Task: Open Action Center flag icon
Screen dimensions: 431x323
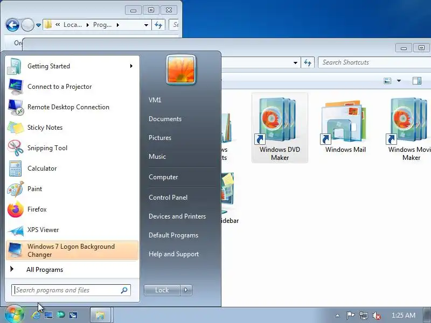Action: coord(350,315)
